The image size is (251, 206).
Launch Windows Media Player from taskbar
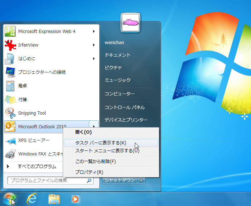(x=76, y=199)
